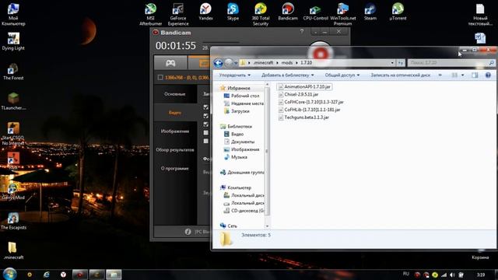The image size is (498, 280).
Task: Select Обзор результатов tab in Bandicam
Action: point(175,150)
